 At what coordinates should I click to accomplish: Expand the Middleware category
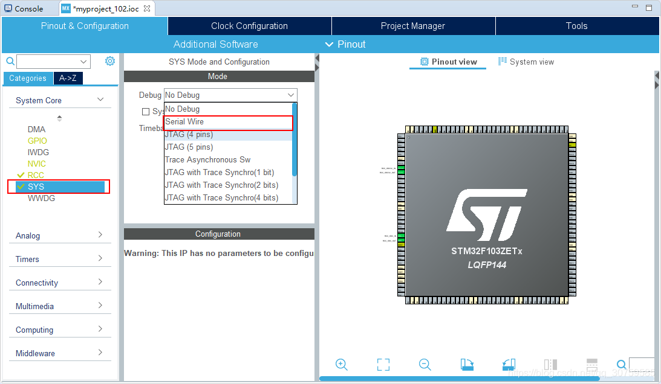click(x=100, y=353)
